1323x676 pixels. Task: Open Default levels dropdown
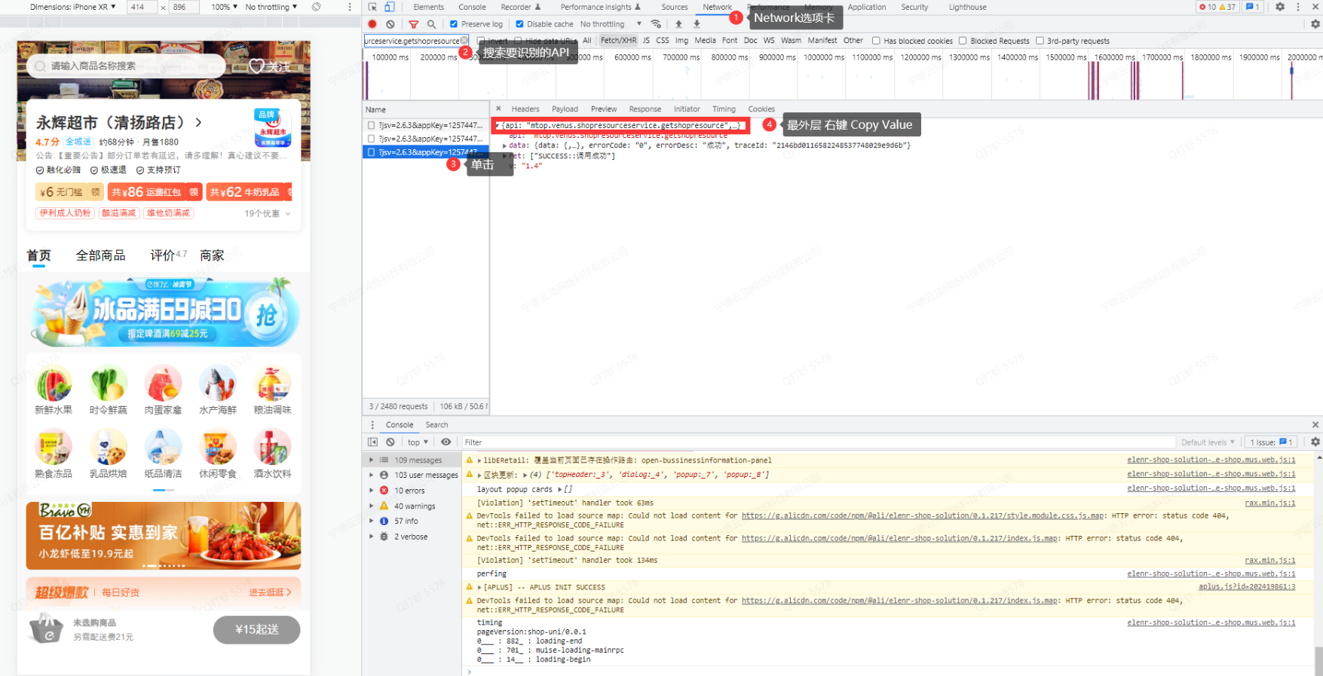(1208, 442)
